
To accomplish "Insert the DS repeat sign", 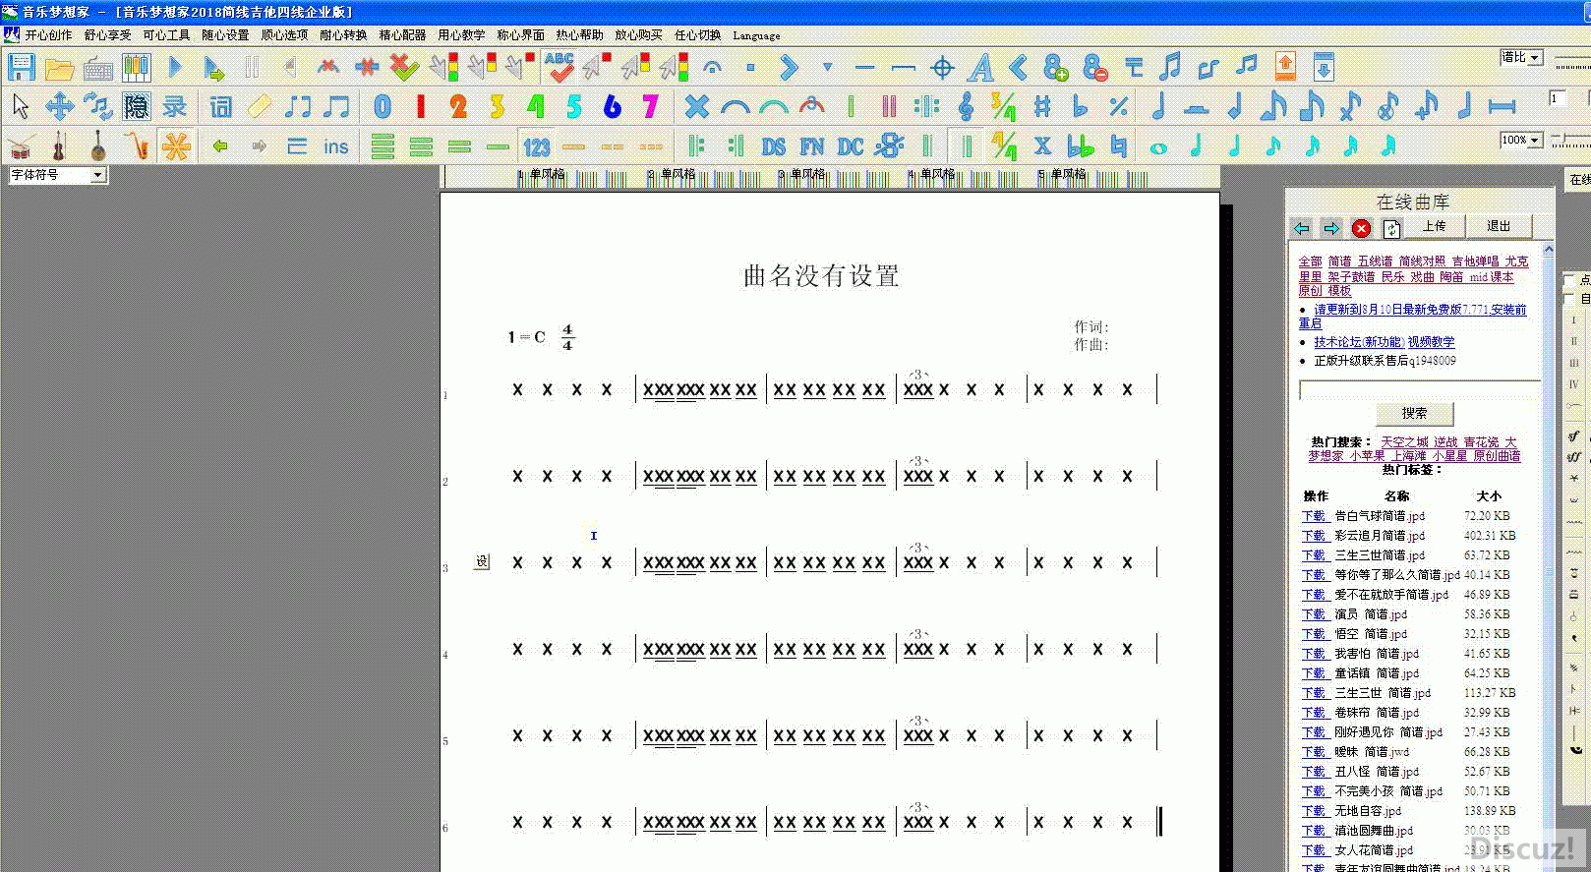I will [774, 146].
